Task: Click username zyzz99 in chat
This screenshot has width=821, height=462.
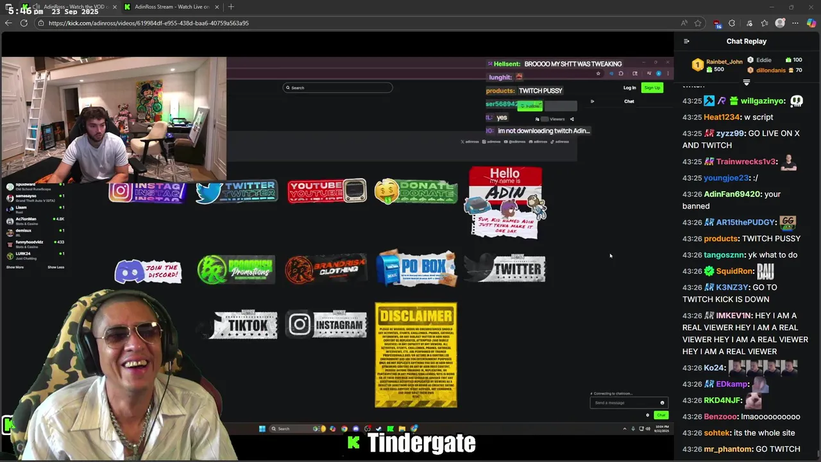Action: (x=731, y=133)
